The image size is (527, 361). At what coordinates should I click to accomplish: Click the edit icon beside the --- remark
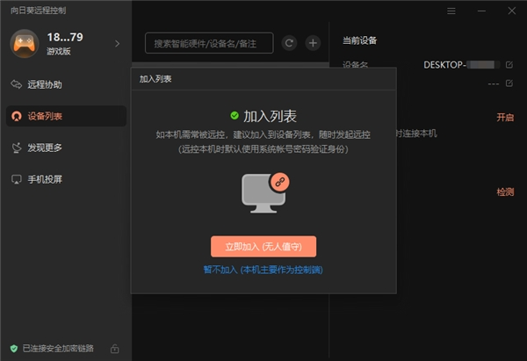coord(509,83)
